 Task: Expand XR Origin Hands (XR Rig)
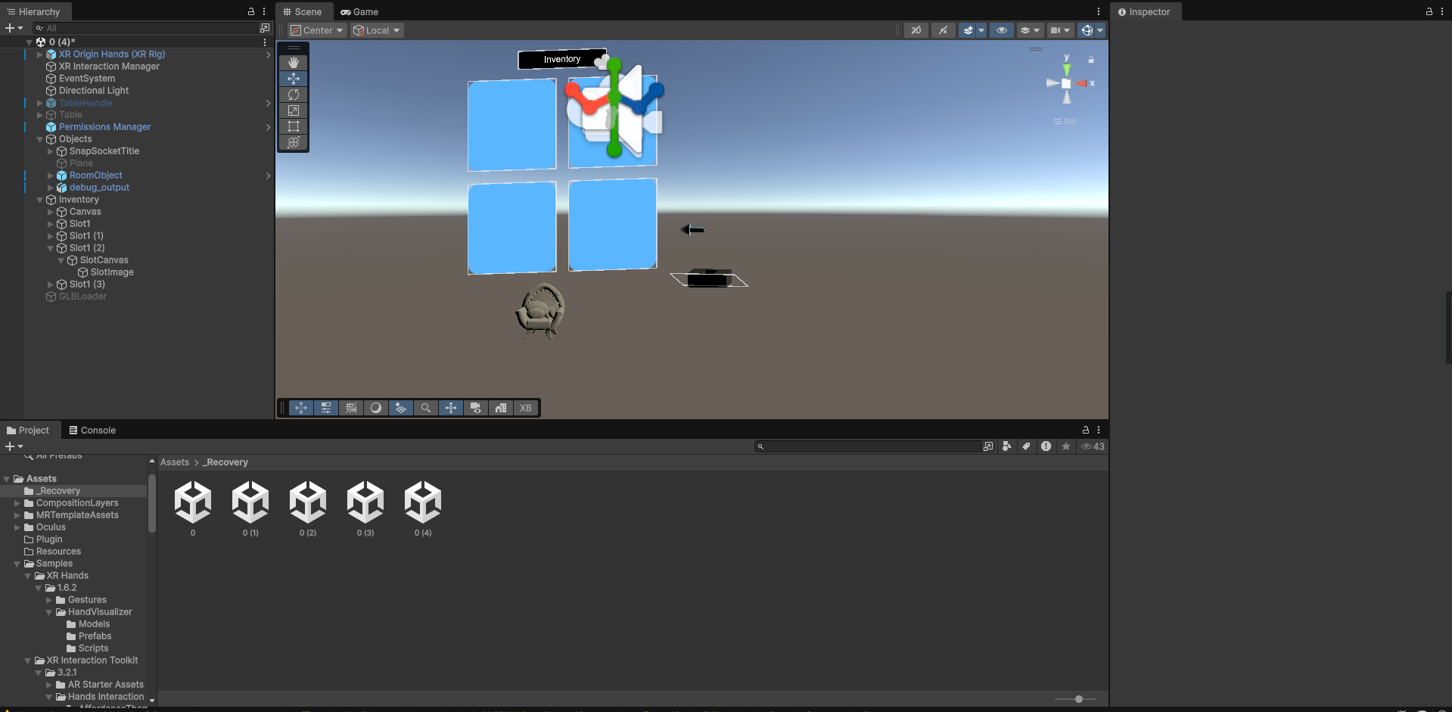pos(40,54)
